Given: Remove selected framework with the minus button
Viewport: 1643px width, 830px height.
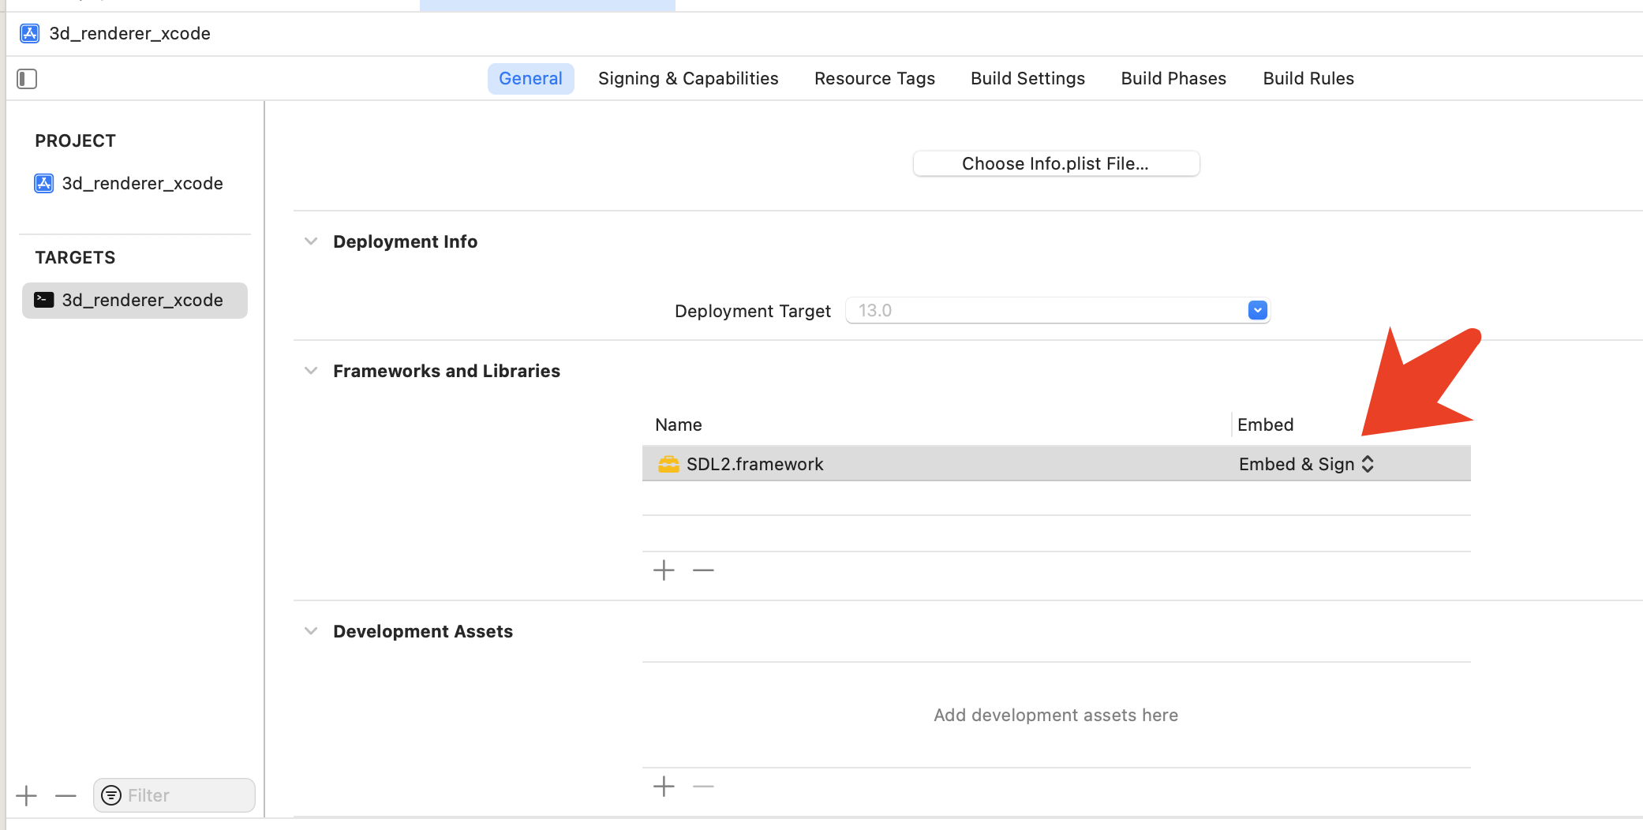Looking at the screenshot, I should pyautogui.click(x=703, y=570).
